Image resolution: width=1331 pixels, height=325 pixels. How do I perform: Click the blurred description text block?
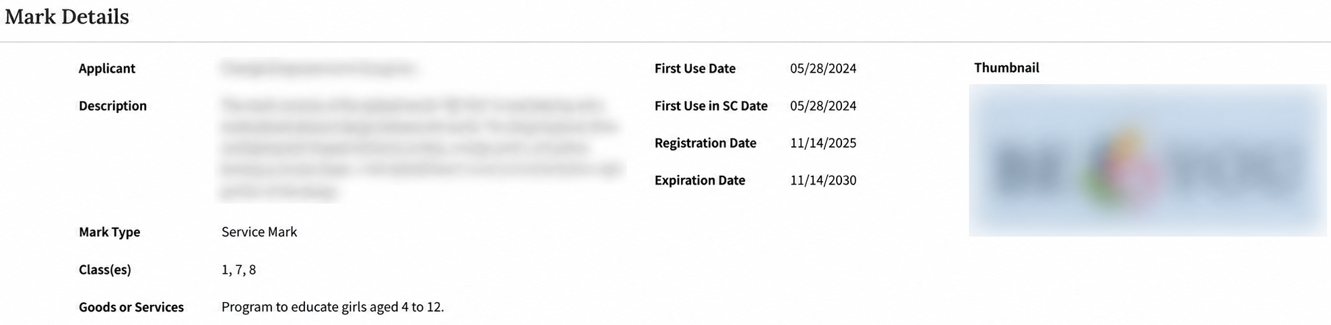click(x=421, y=148)
